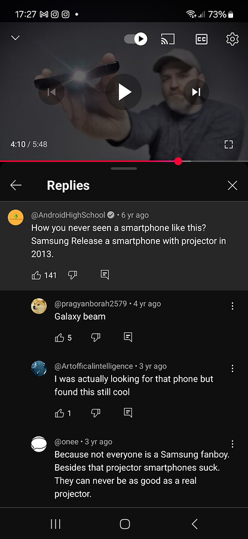
Task: Turn on closed captions CC icon
Action: click(201, 39)
